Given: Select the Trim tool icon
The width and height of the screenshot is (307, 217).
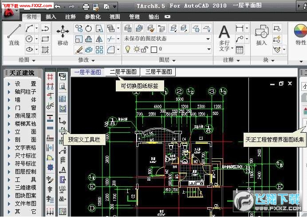Looking at the screenshot, I should point(111,39).
